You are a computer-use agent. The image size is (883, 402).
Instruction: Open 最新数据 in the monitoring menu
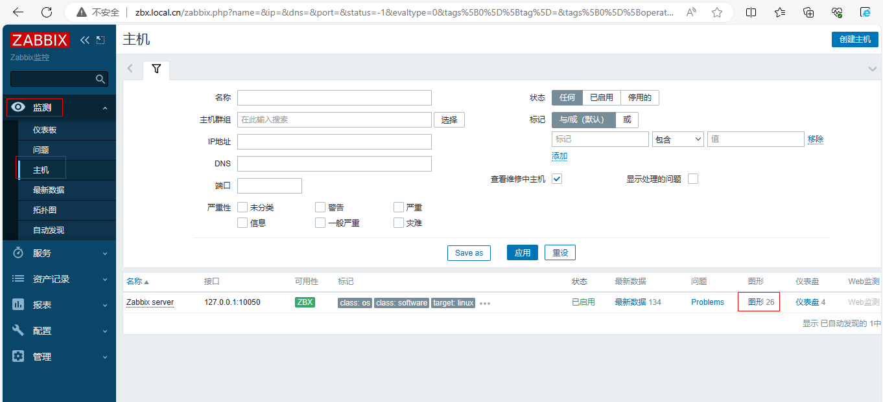pyautogui.click(x=49, y=190)
